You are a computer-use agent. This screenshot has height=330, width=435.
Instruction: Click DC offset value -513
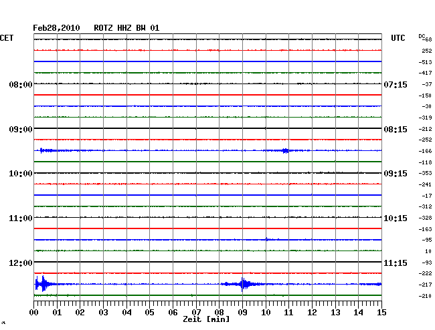click(x=425, y=62)
